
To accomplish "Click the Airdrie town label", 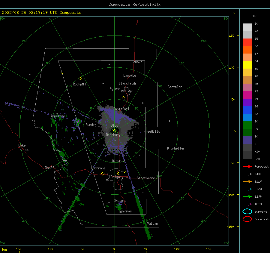I will coord(118,161).
